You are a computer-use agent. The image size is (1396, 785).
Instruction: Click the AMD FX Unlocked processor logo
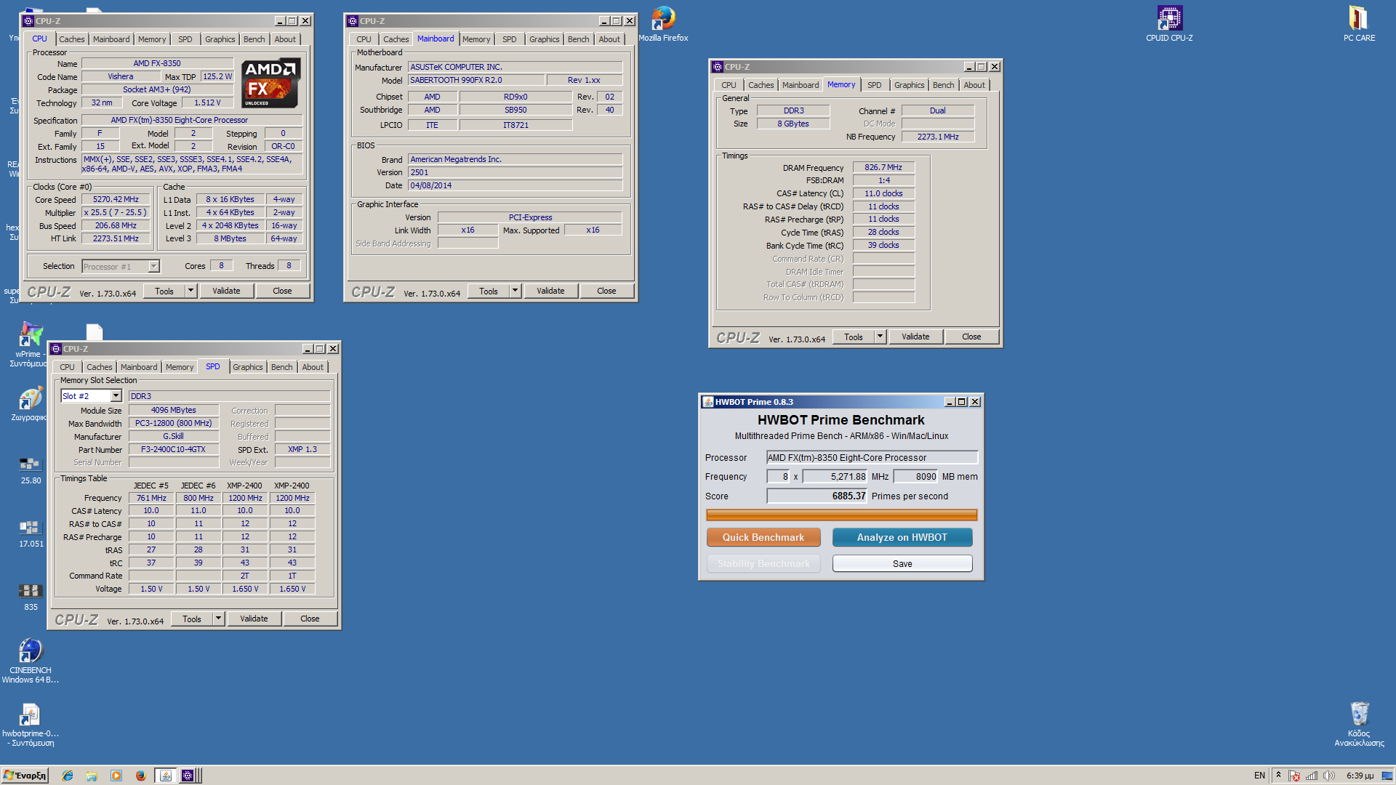[x=271, y=82]
